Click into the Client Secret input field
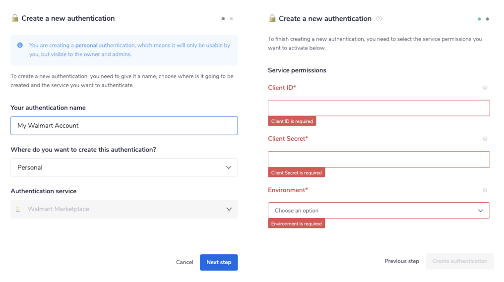The image size is (504, 282). tap(378, 159)
